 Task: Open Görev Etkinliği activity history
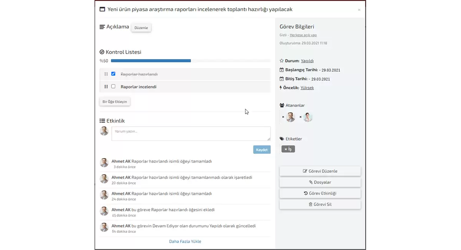click(320, 193)
